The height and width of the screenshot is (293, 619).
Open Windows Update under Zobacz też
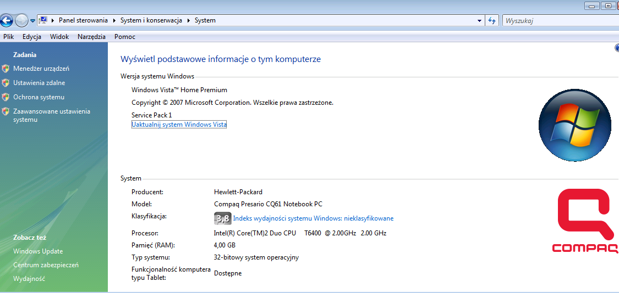(x=38, y=251)
